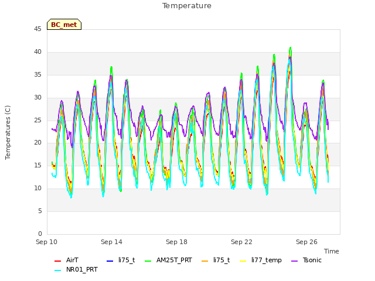Click the Sep 26 axis tick label
The width and height of the screenshot is (375, 281).
tap(306, 242)
